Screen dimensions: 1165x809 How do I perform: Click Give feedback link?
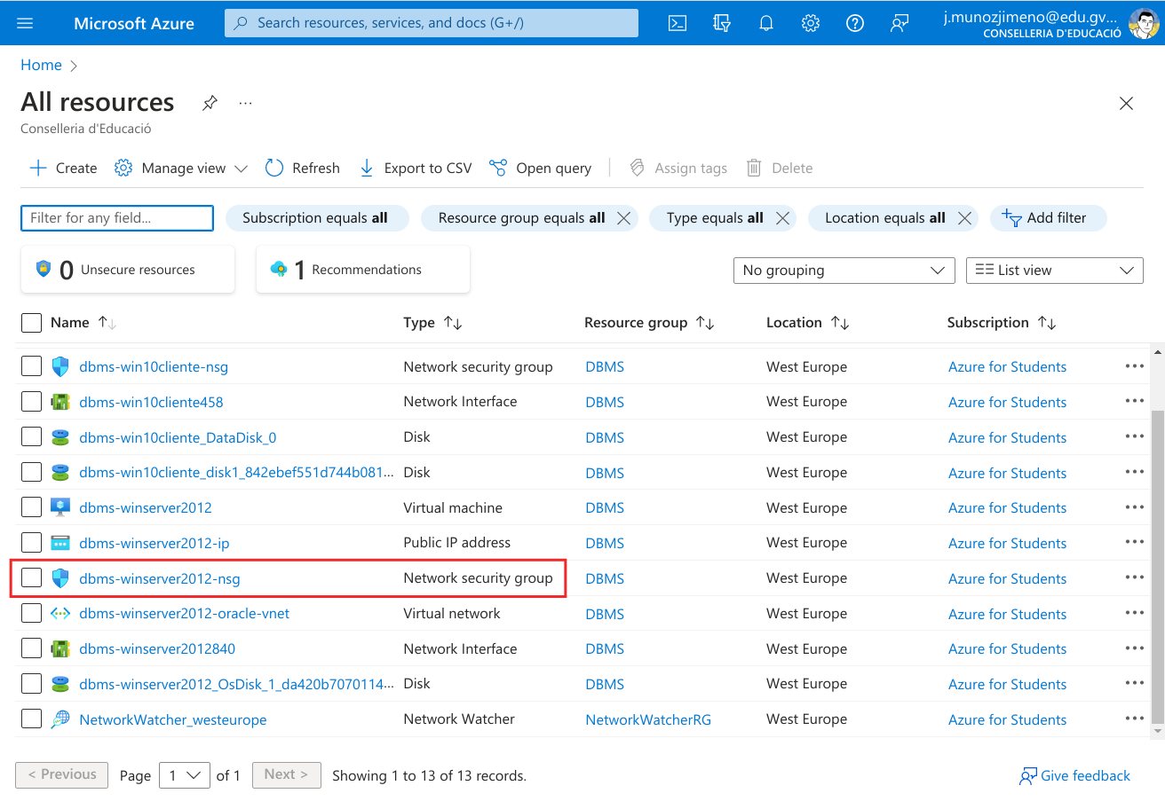coord(1075,776)
